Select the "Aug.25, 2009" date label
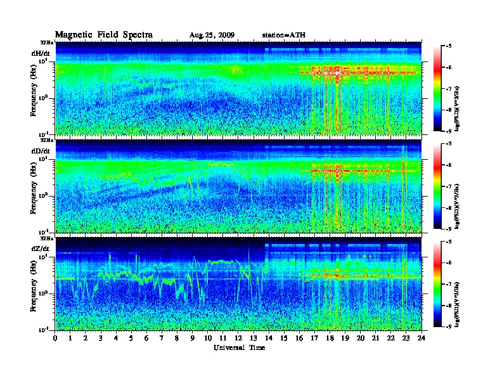This screenshot has width=502, height=388. coord(212,36)
